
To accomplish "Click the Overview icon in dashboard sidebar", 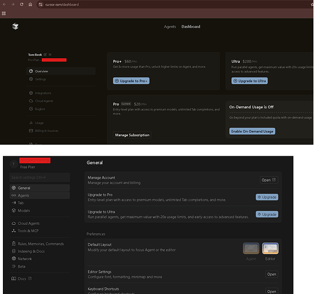I will click(x=31, y=71).
